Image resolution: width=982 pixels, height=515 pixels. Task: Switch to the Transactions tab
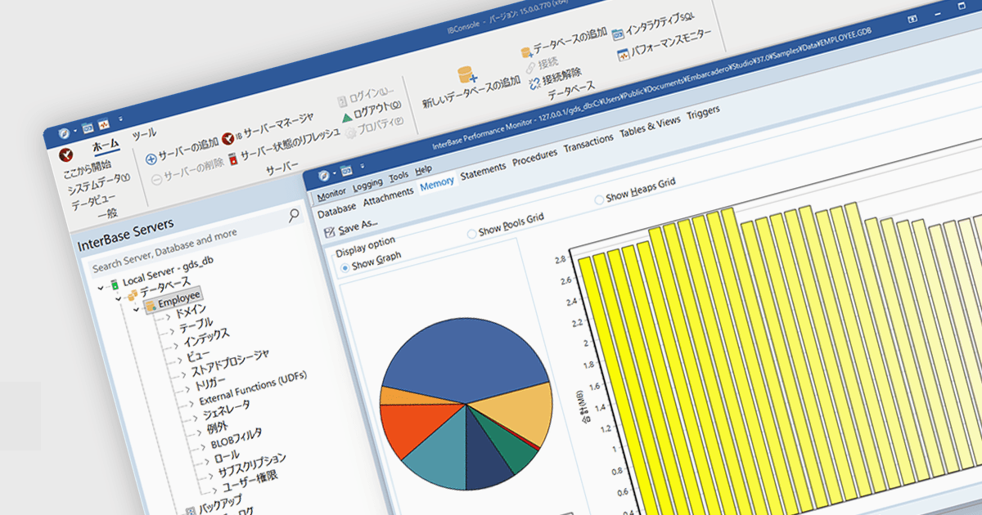pos(588,143)
